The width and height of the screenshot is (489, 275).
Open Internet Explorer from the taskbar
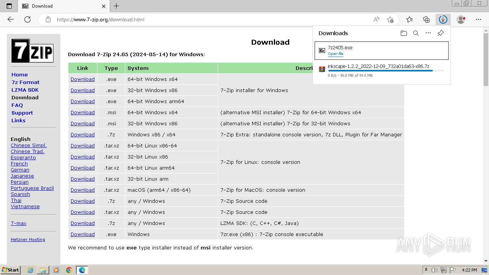[x=30, y=270]
